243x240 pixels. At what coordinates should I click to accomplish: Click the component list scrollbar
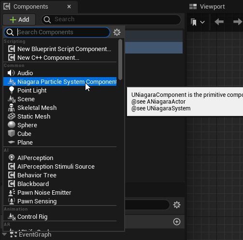click(120, 59)
